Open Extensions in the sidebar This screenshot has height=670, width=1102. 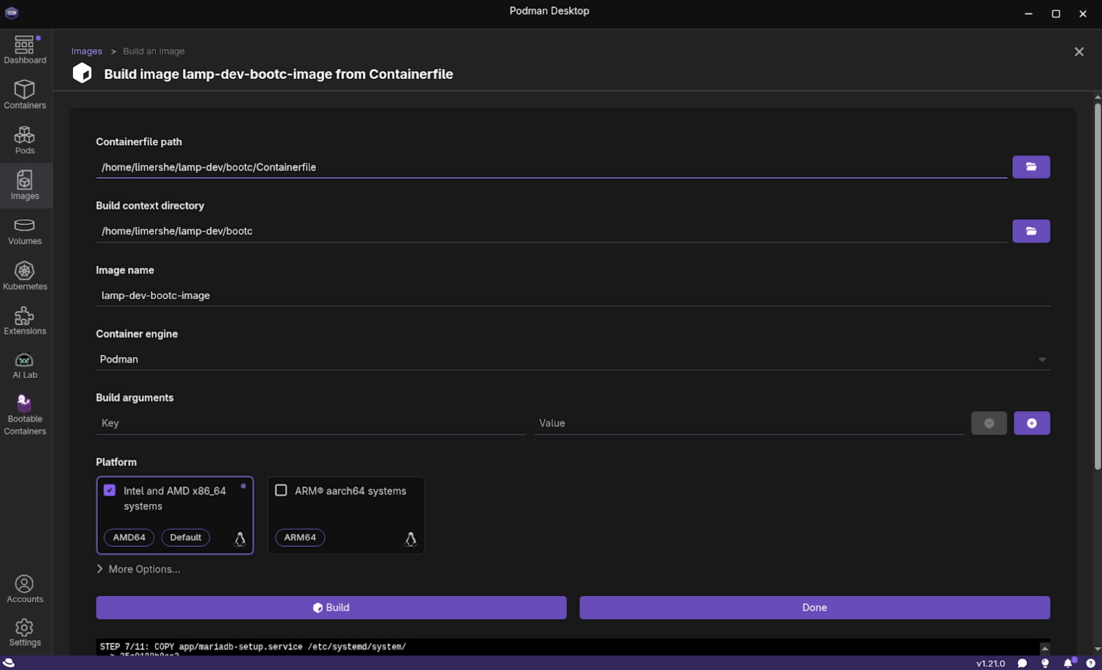(x=24, y=320)
